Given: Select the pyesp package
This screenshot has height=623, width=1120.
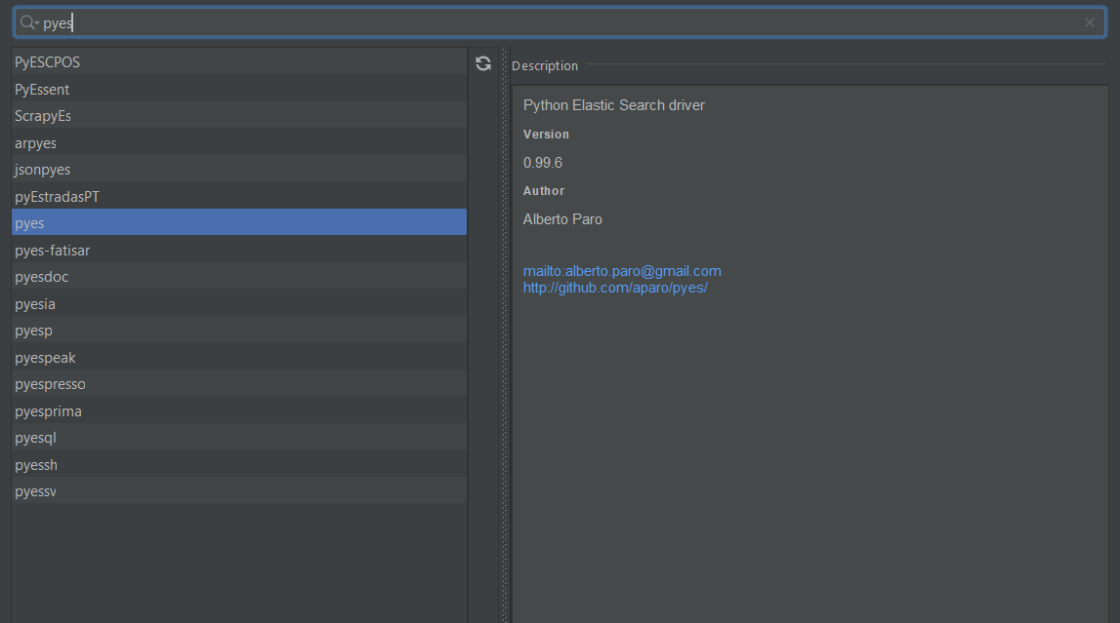Looking at the screenshot, I should pos(239,331).
